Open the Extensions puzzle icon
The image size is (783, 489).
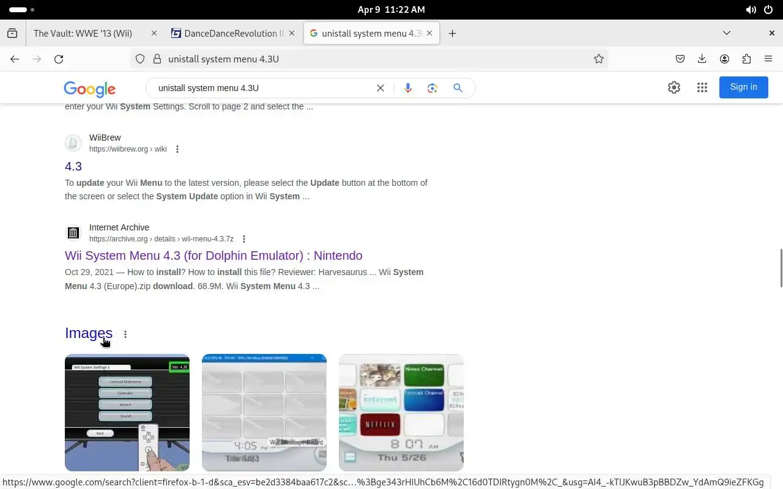(746, 59)
